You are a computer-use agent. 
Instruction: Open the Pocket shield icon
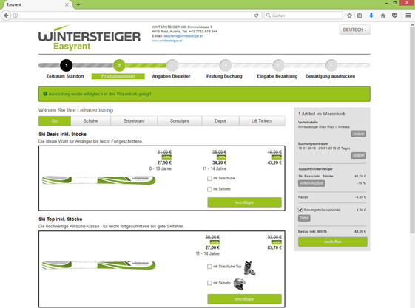click(394, 16)
